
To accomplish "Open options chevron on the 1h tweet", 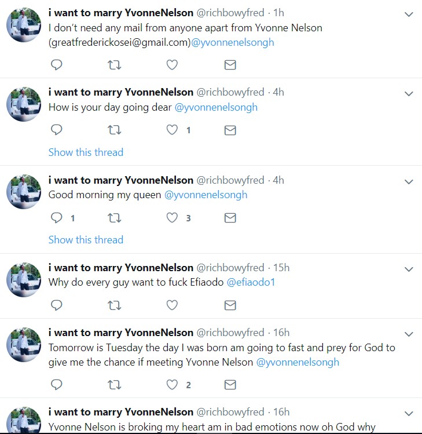I will pyautogui.click(x=409, y=14).
